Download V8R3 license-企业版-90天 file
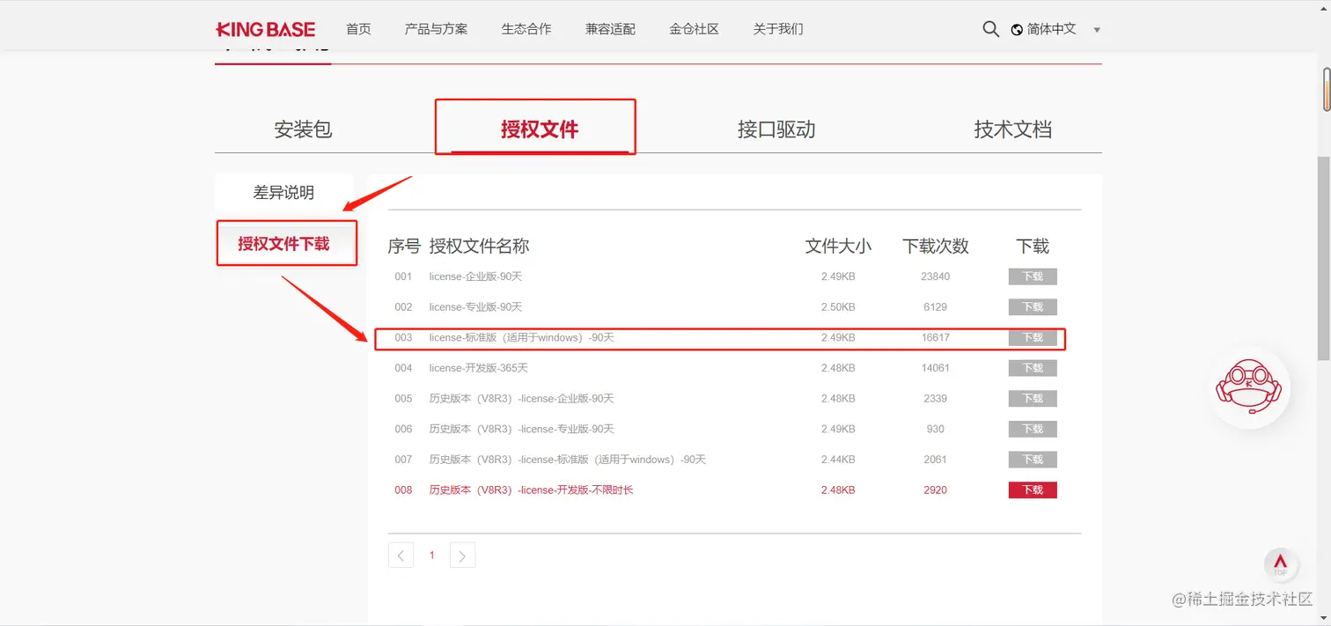 pos(1033,399)
